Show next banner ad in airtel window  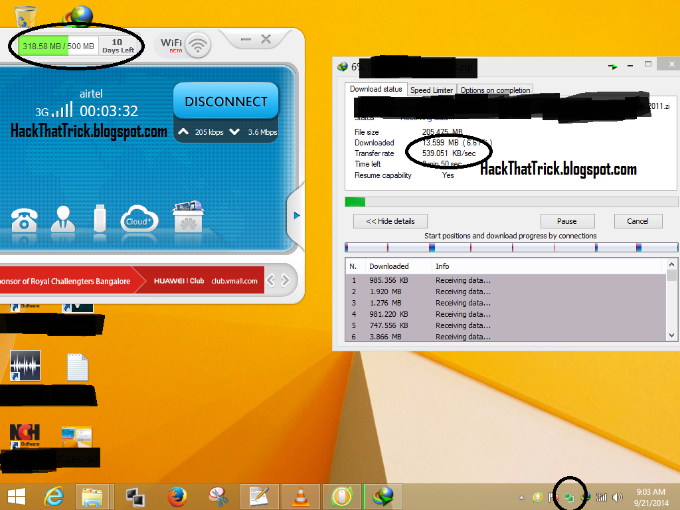tap(286, 281)
